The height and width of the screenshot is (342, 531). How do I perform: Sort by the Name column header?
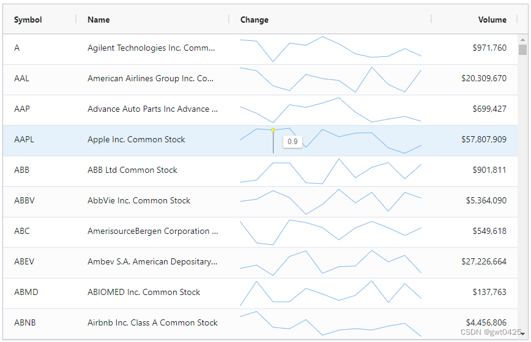98,20
